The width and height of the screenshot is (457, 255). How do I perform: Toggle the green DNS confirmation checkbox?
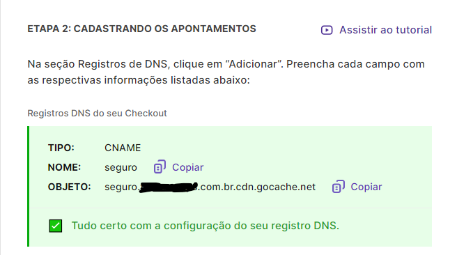coord(55,226)
